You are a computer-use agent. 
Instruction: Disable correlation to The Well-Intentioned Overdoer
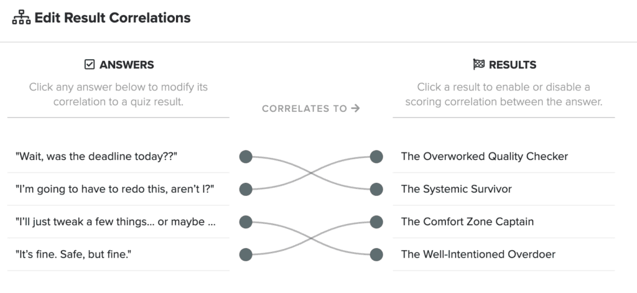(504, 254)
